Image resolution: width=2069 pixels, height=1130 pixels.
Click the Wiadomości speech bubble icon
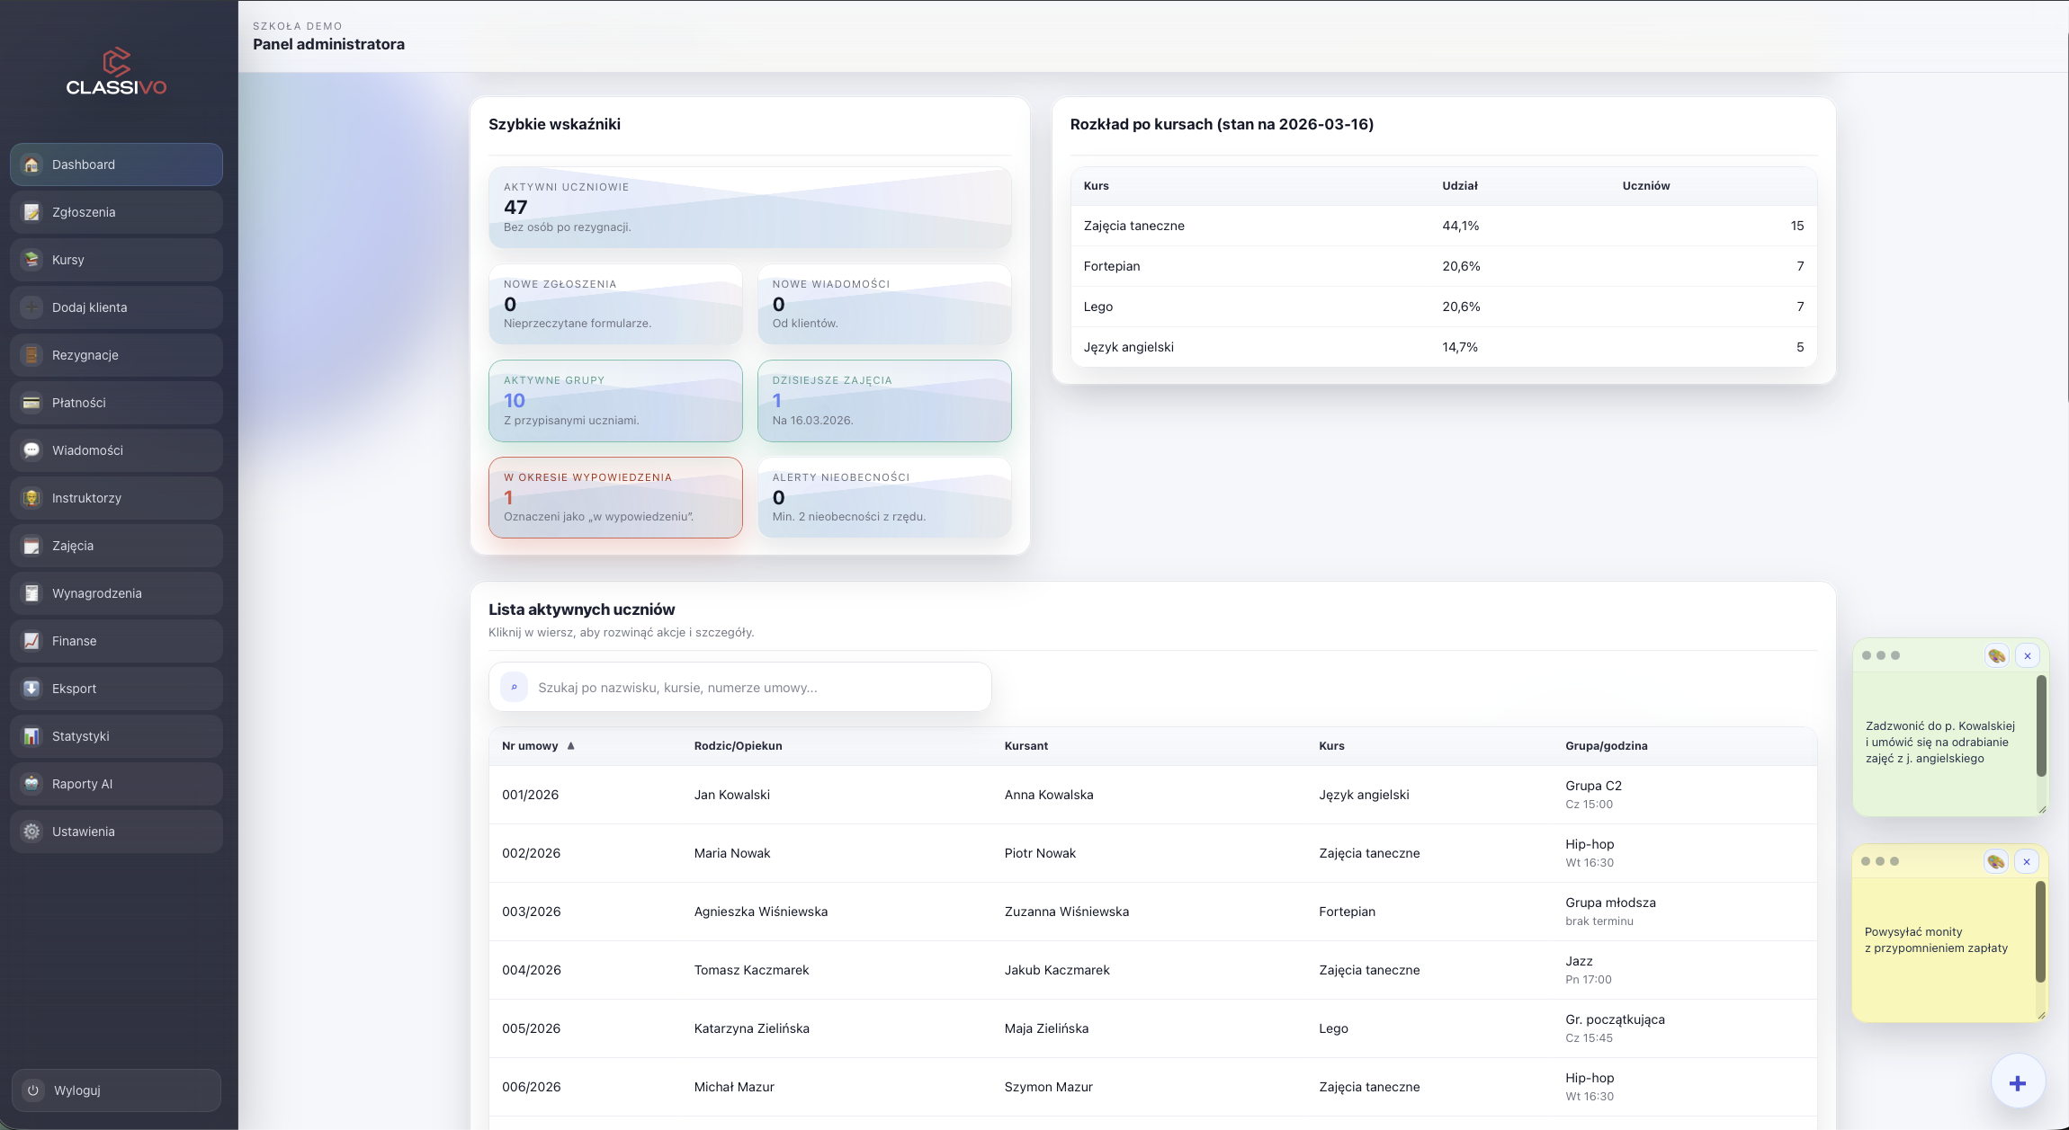(31, 450)
